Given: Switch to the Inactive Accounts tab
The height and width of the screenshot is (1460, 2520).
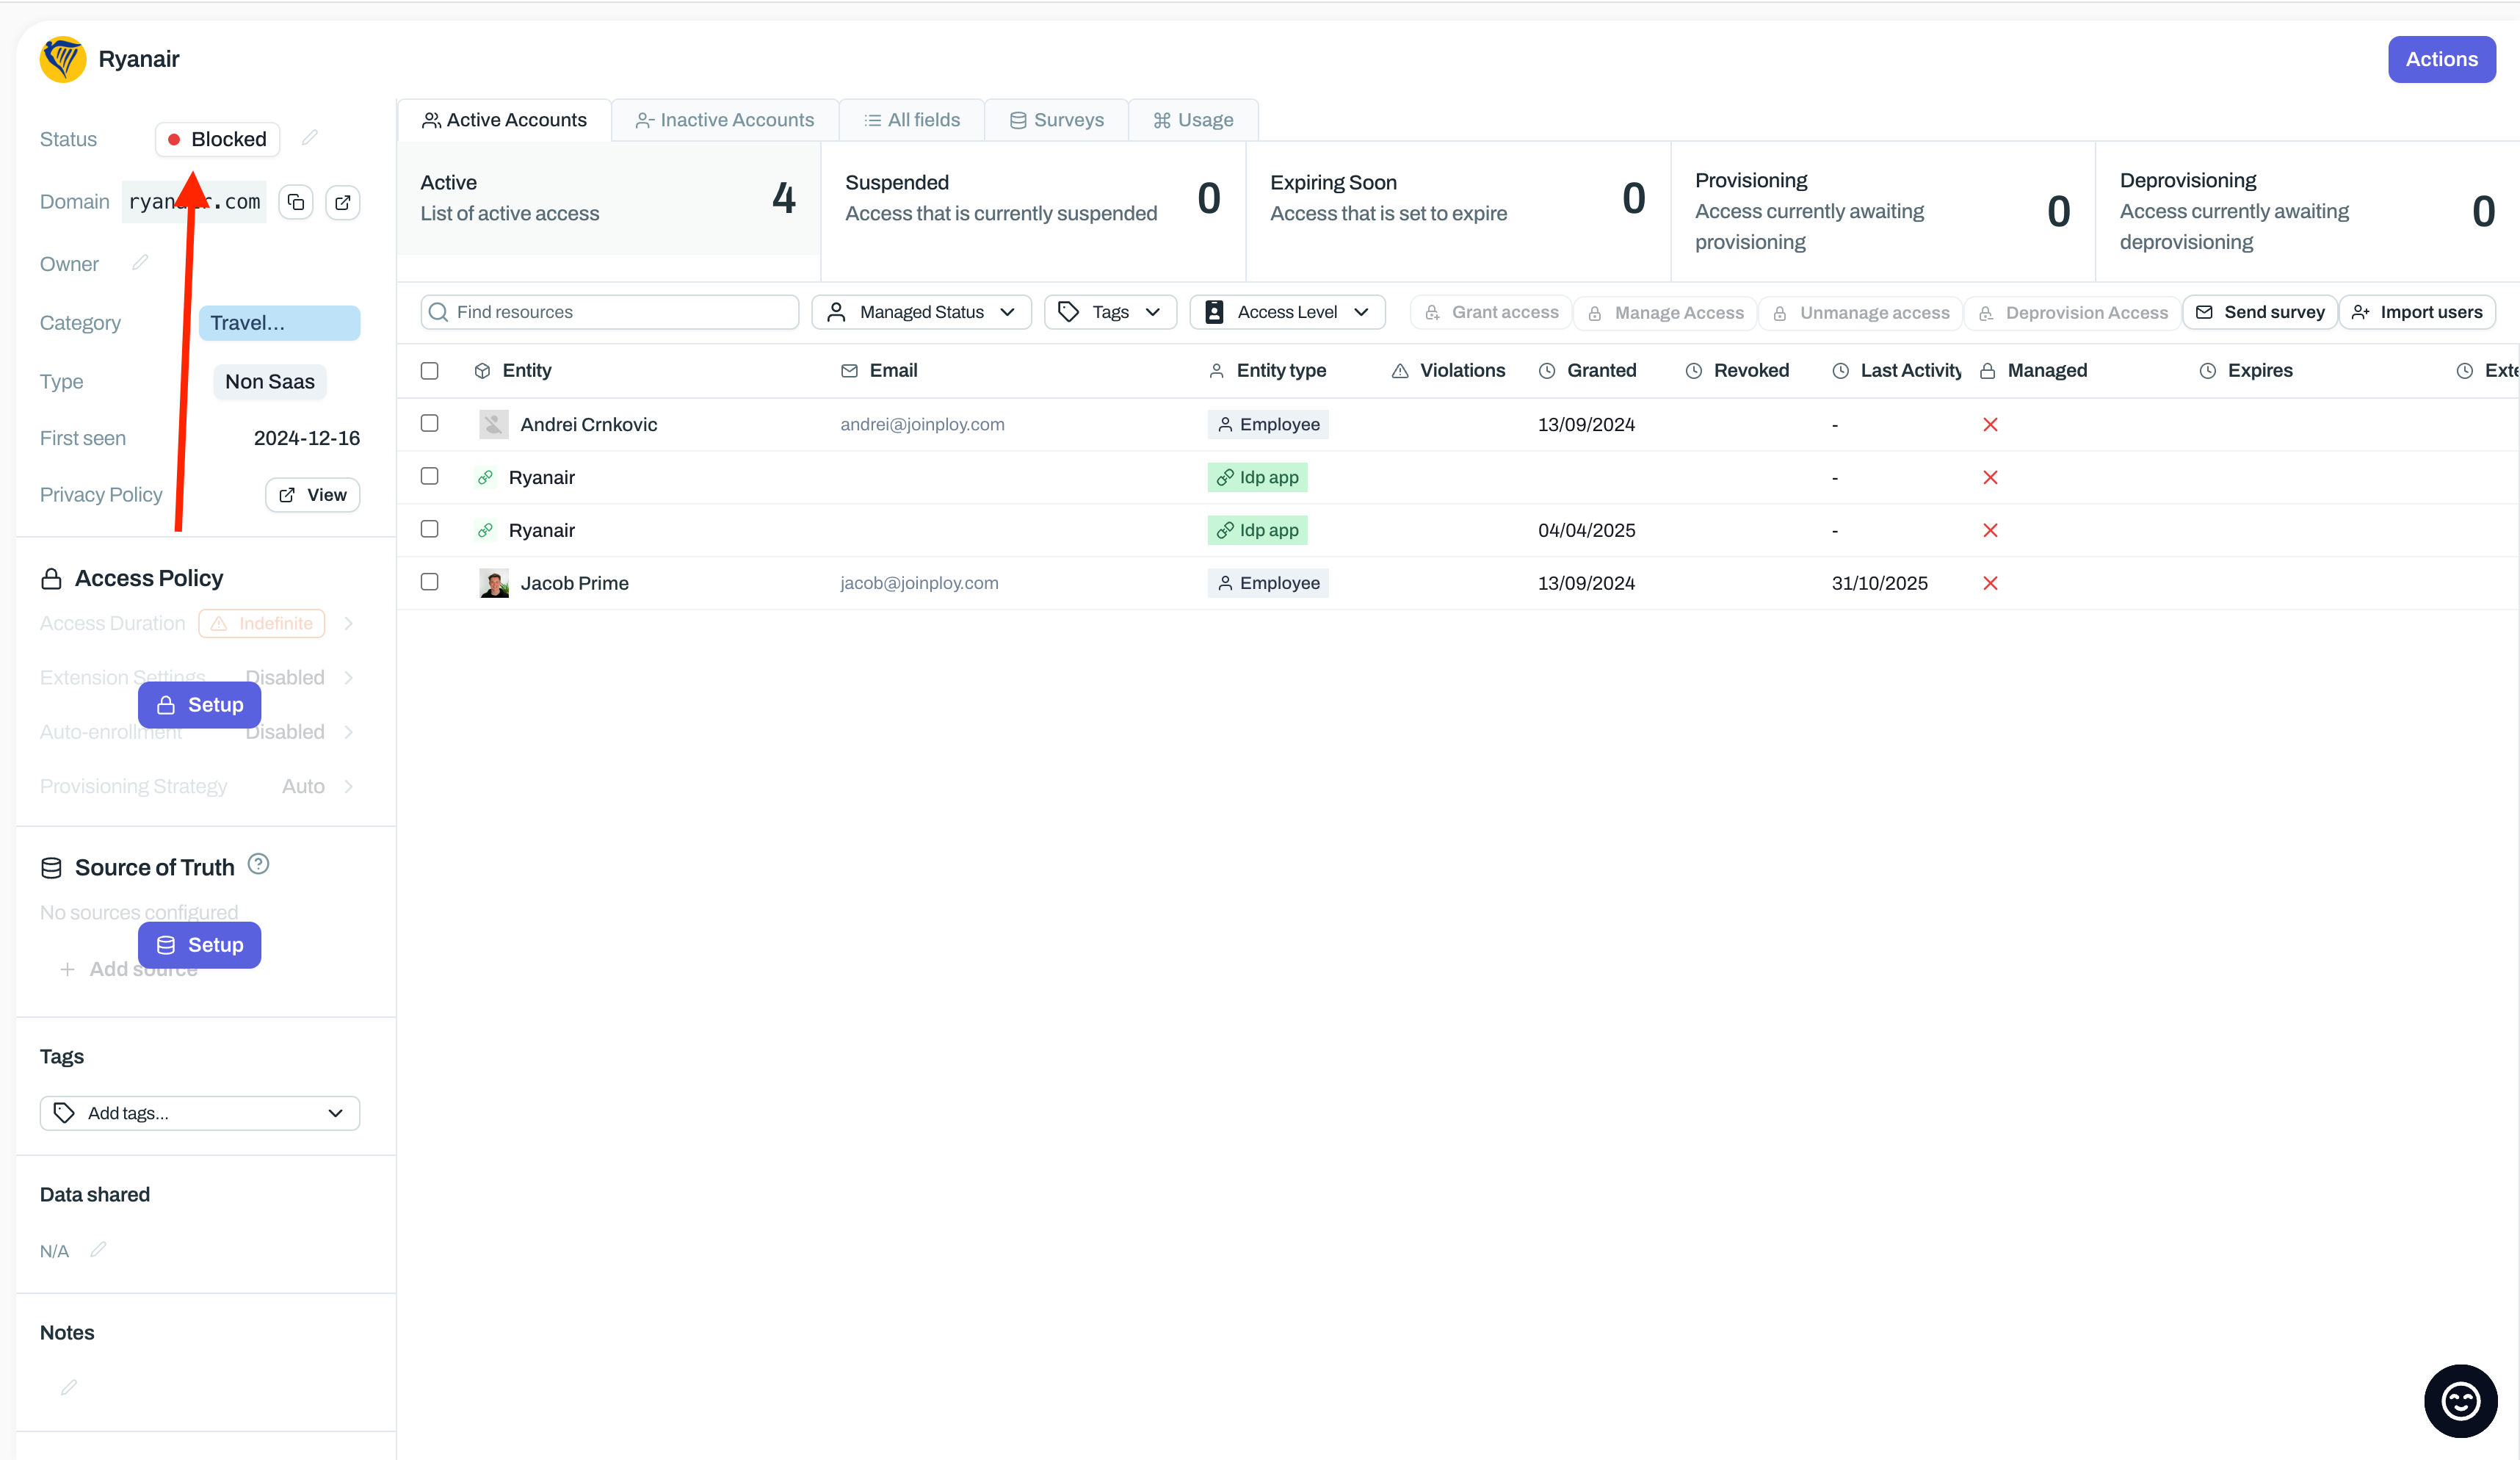Looking at the screenshot, I should pyautogui.click(x=725, y=120).
